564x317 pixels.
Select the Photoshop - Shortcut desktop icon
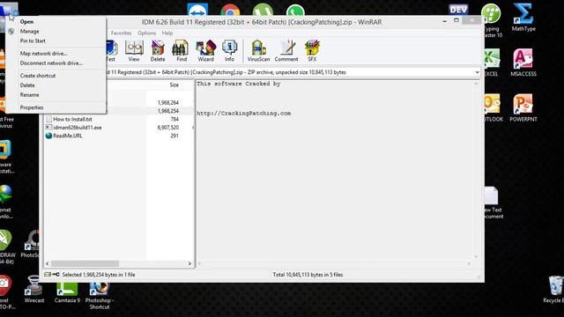click(100, 296)
